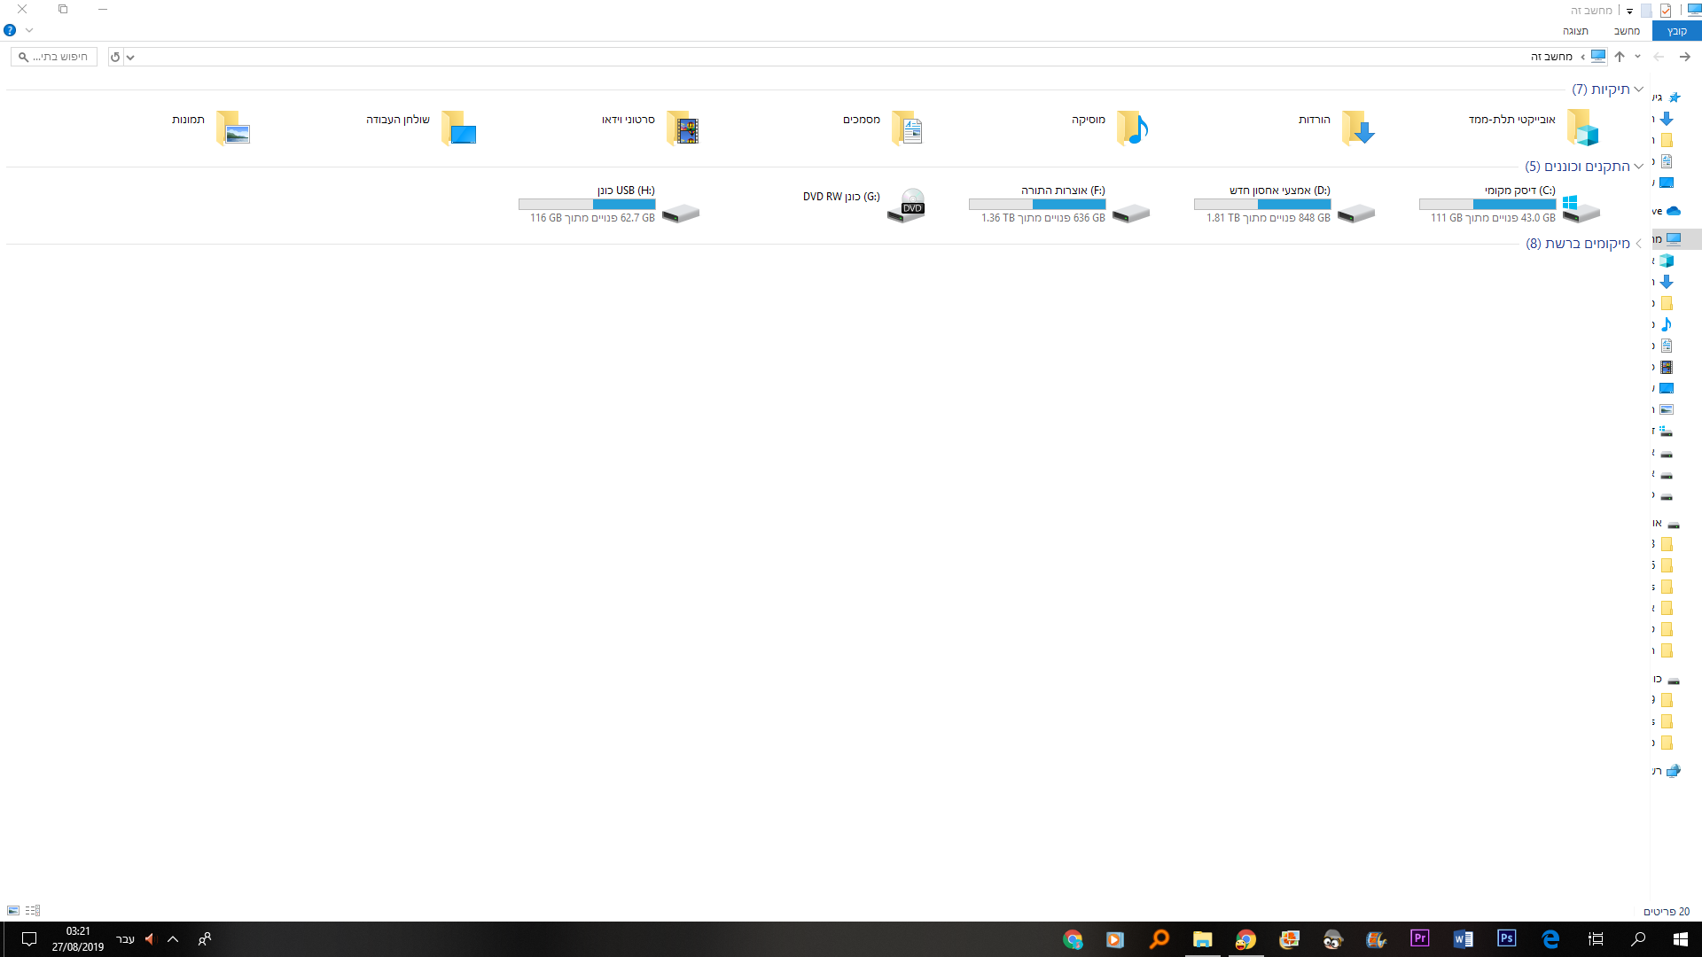This screenshot has width=1702, height=957.
Task: Open the DVD RW (G:) drive icon
Action: (x=907, y=206)
